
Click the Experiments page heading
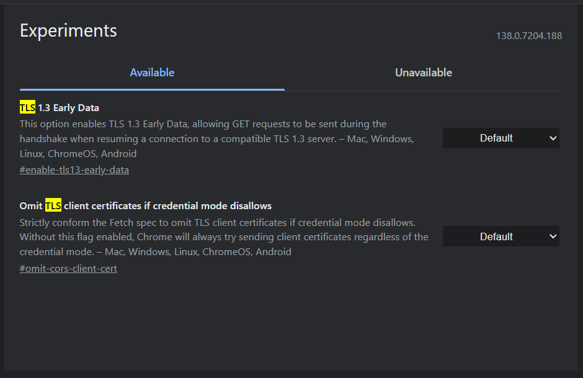68,30
